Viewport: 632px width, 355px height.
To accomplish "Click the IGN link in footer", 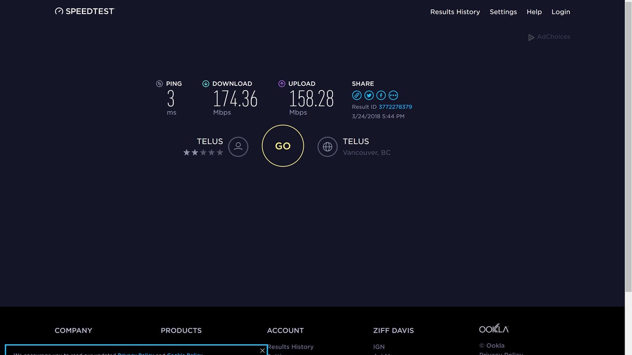I will point(379,347).
